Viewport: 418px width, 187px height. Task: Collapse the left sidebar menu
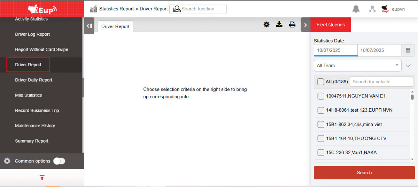89,26
